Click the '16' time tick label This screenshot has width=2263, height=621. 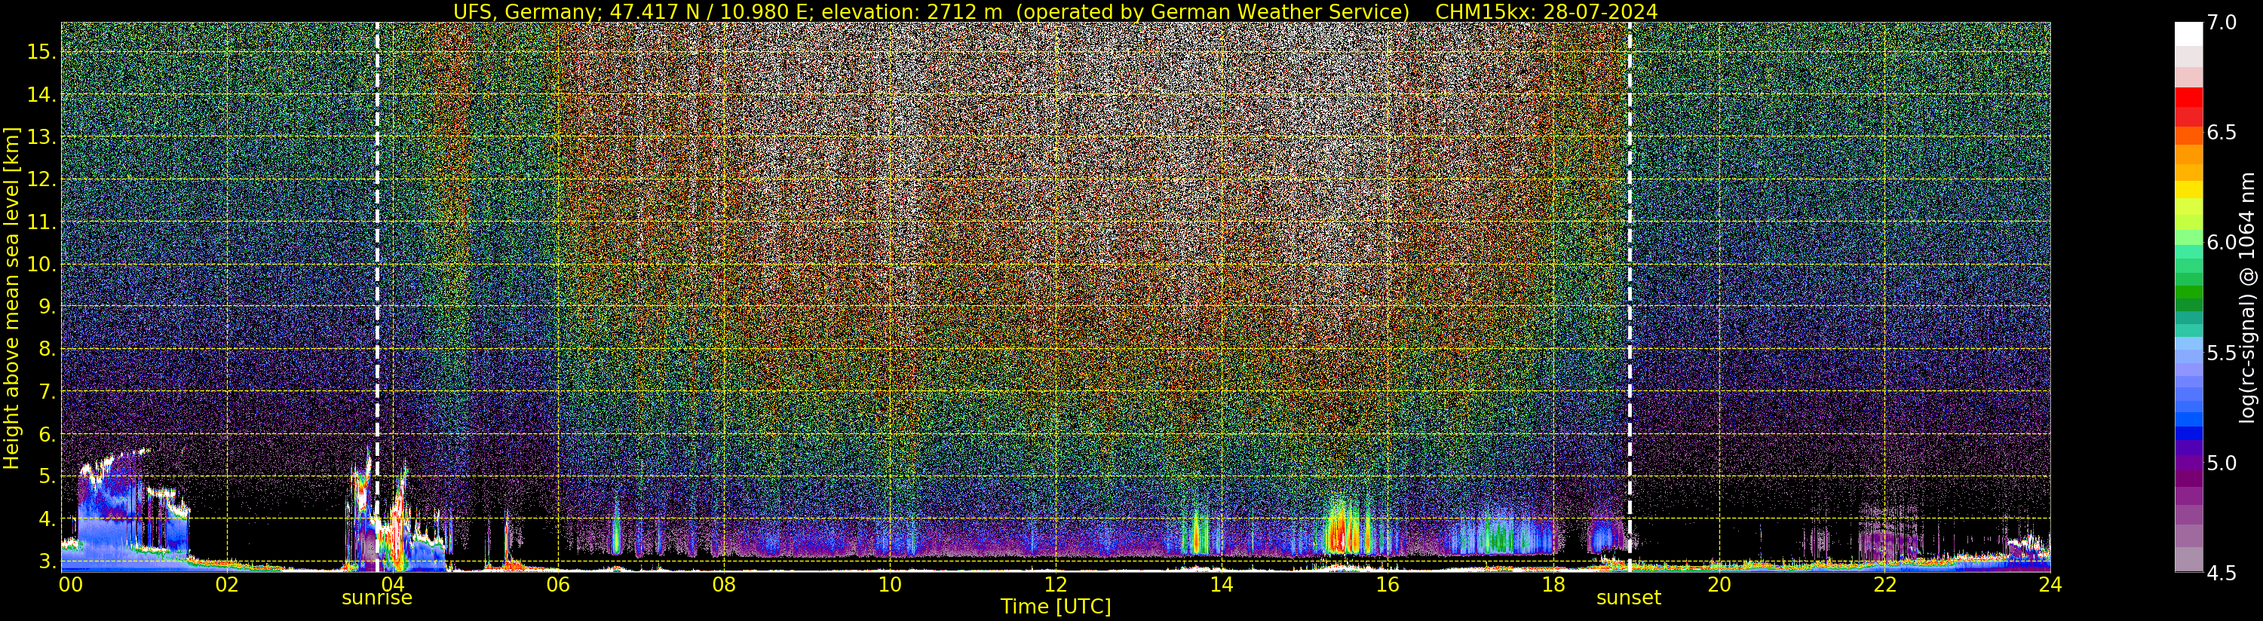[x=1388, y=584]
